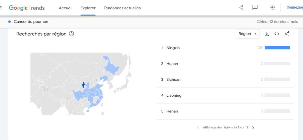Click dark blue Ningxia area on map
The image size is (303, 140).
(x=83, y=85)
